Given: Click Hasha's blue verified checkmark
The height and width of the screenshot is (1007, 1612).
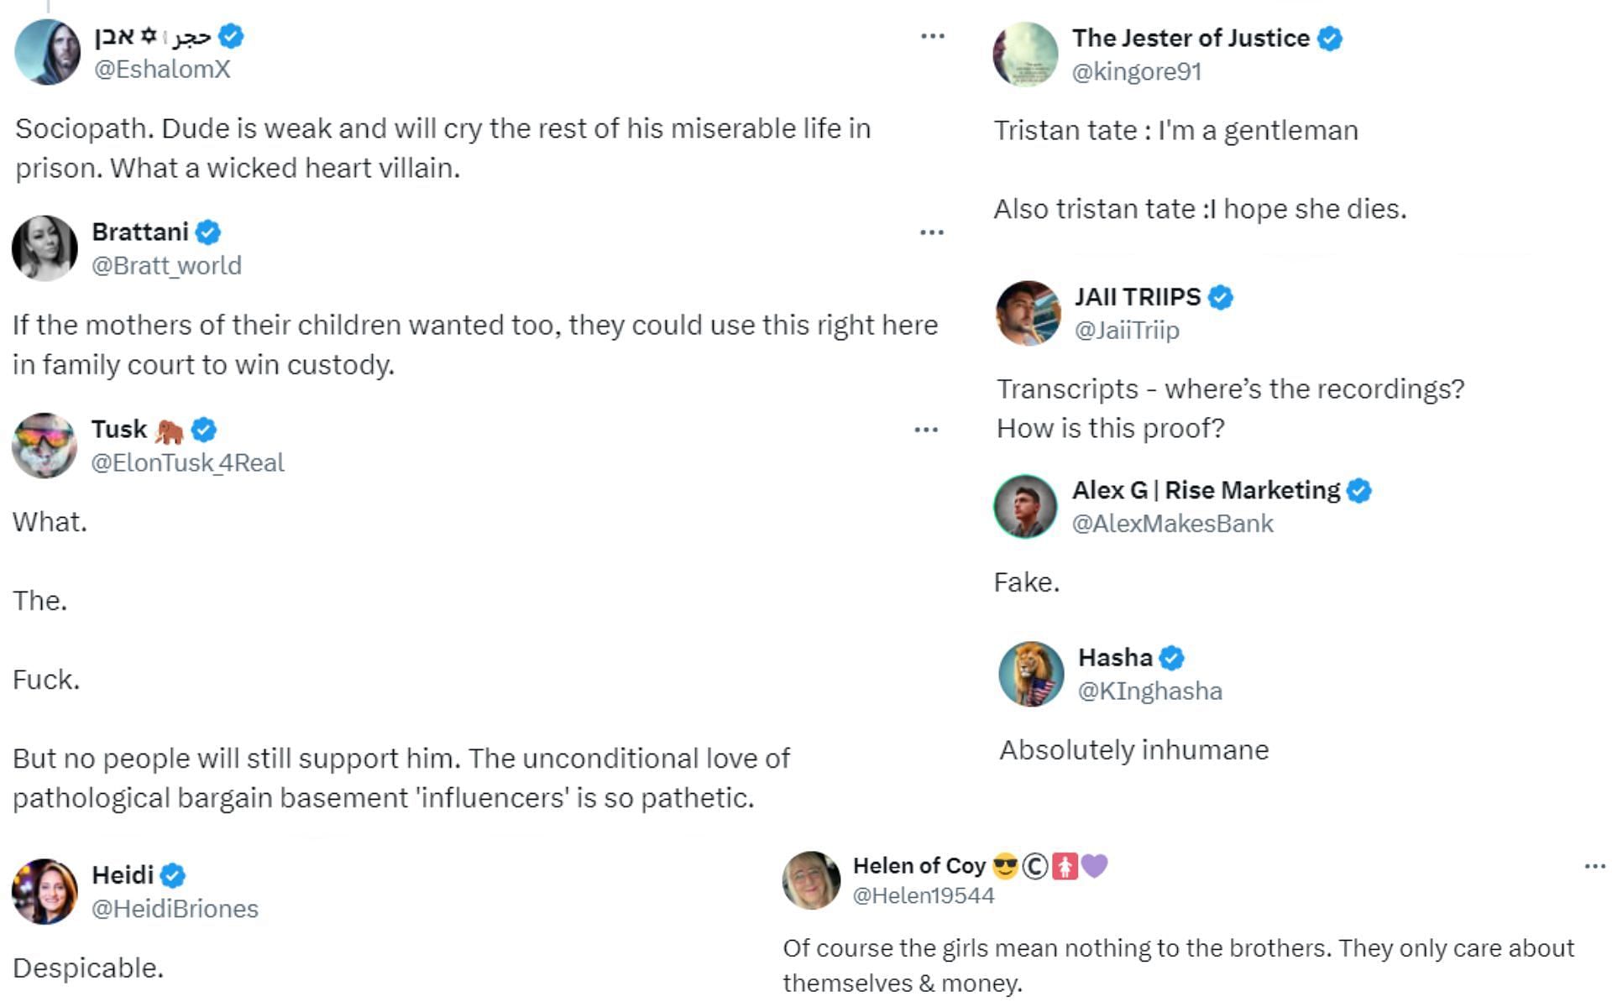Looking at the screenshot, I should click(1172, 658).
